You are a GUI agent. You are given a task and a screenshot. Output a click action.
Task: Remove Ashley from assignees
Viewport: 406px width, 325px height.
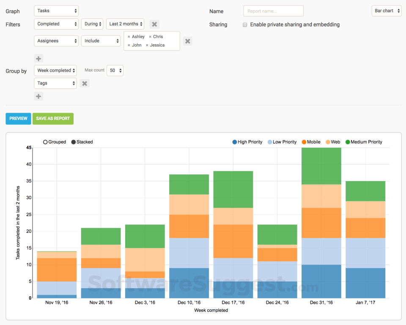[x=129, y=37]
